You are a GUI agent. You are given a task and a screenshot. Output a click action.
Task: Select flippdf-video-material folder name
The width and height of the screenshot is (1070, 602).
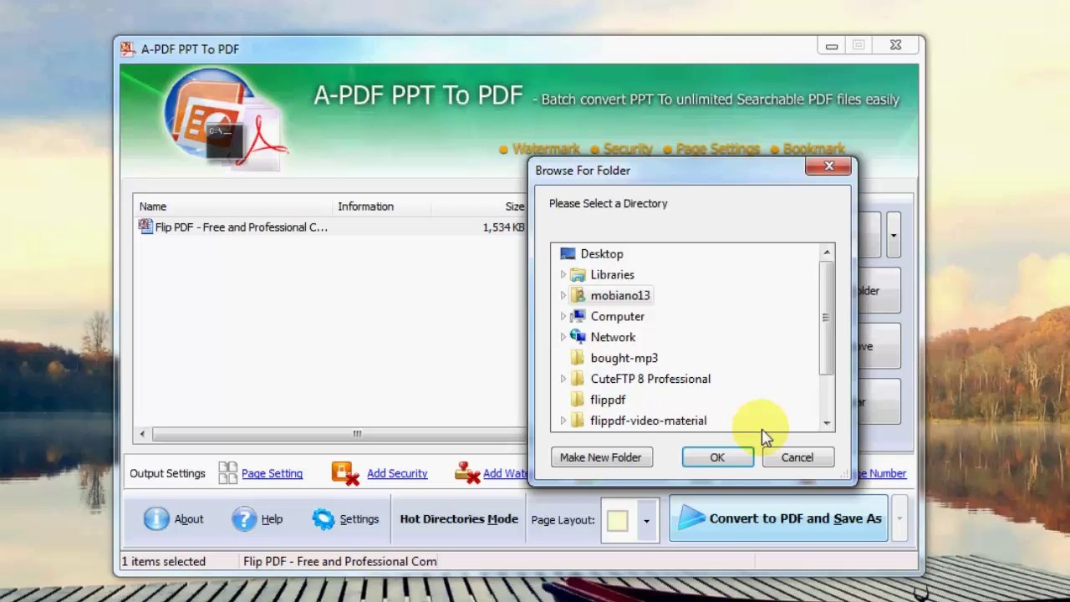648,421
